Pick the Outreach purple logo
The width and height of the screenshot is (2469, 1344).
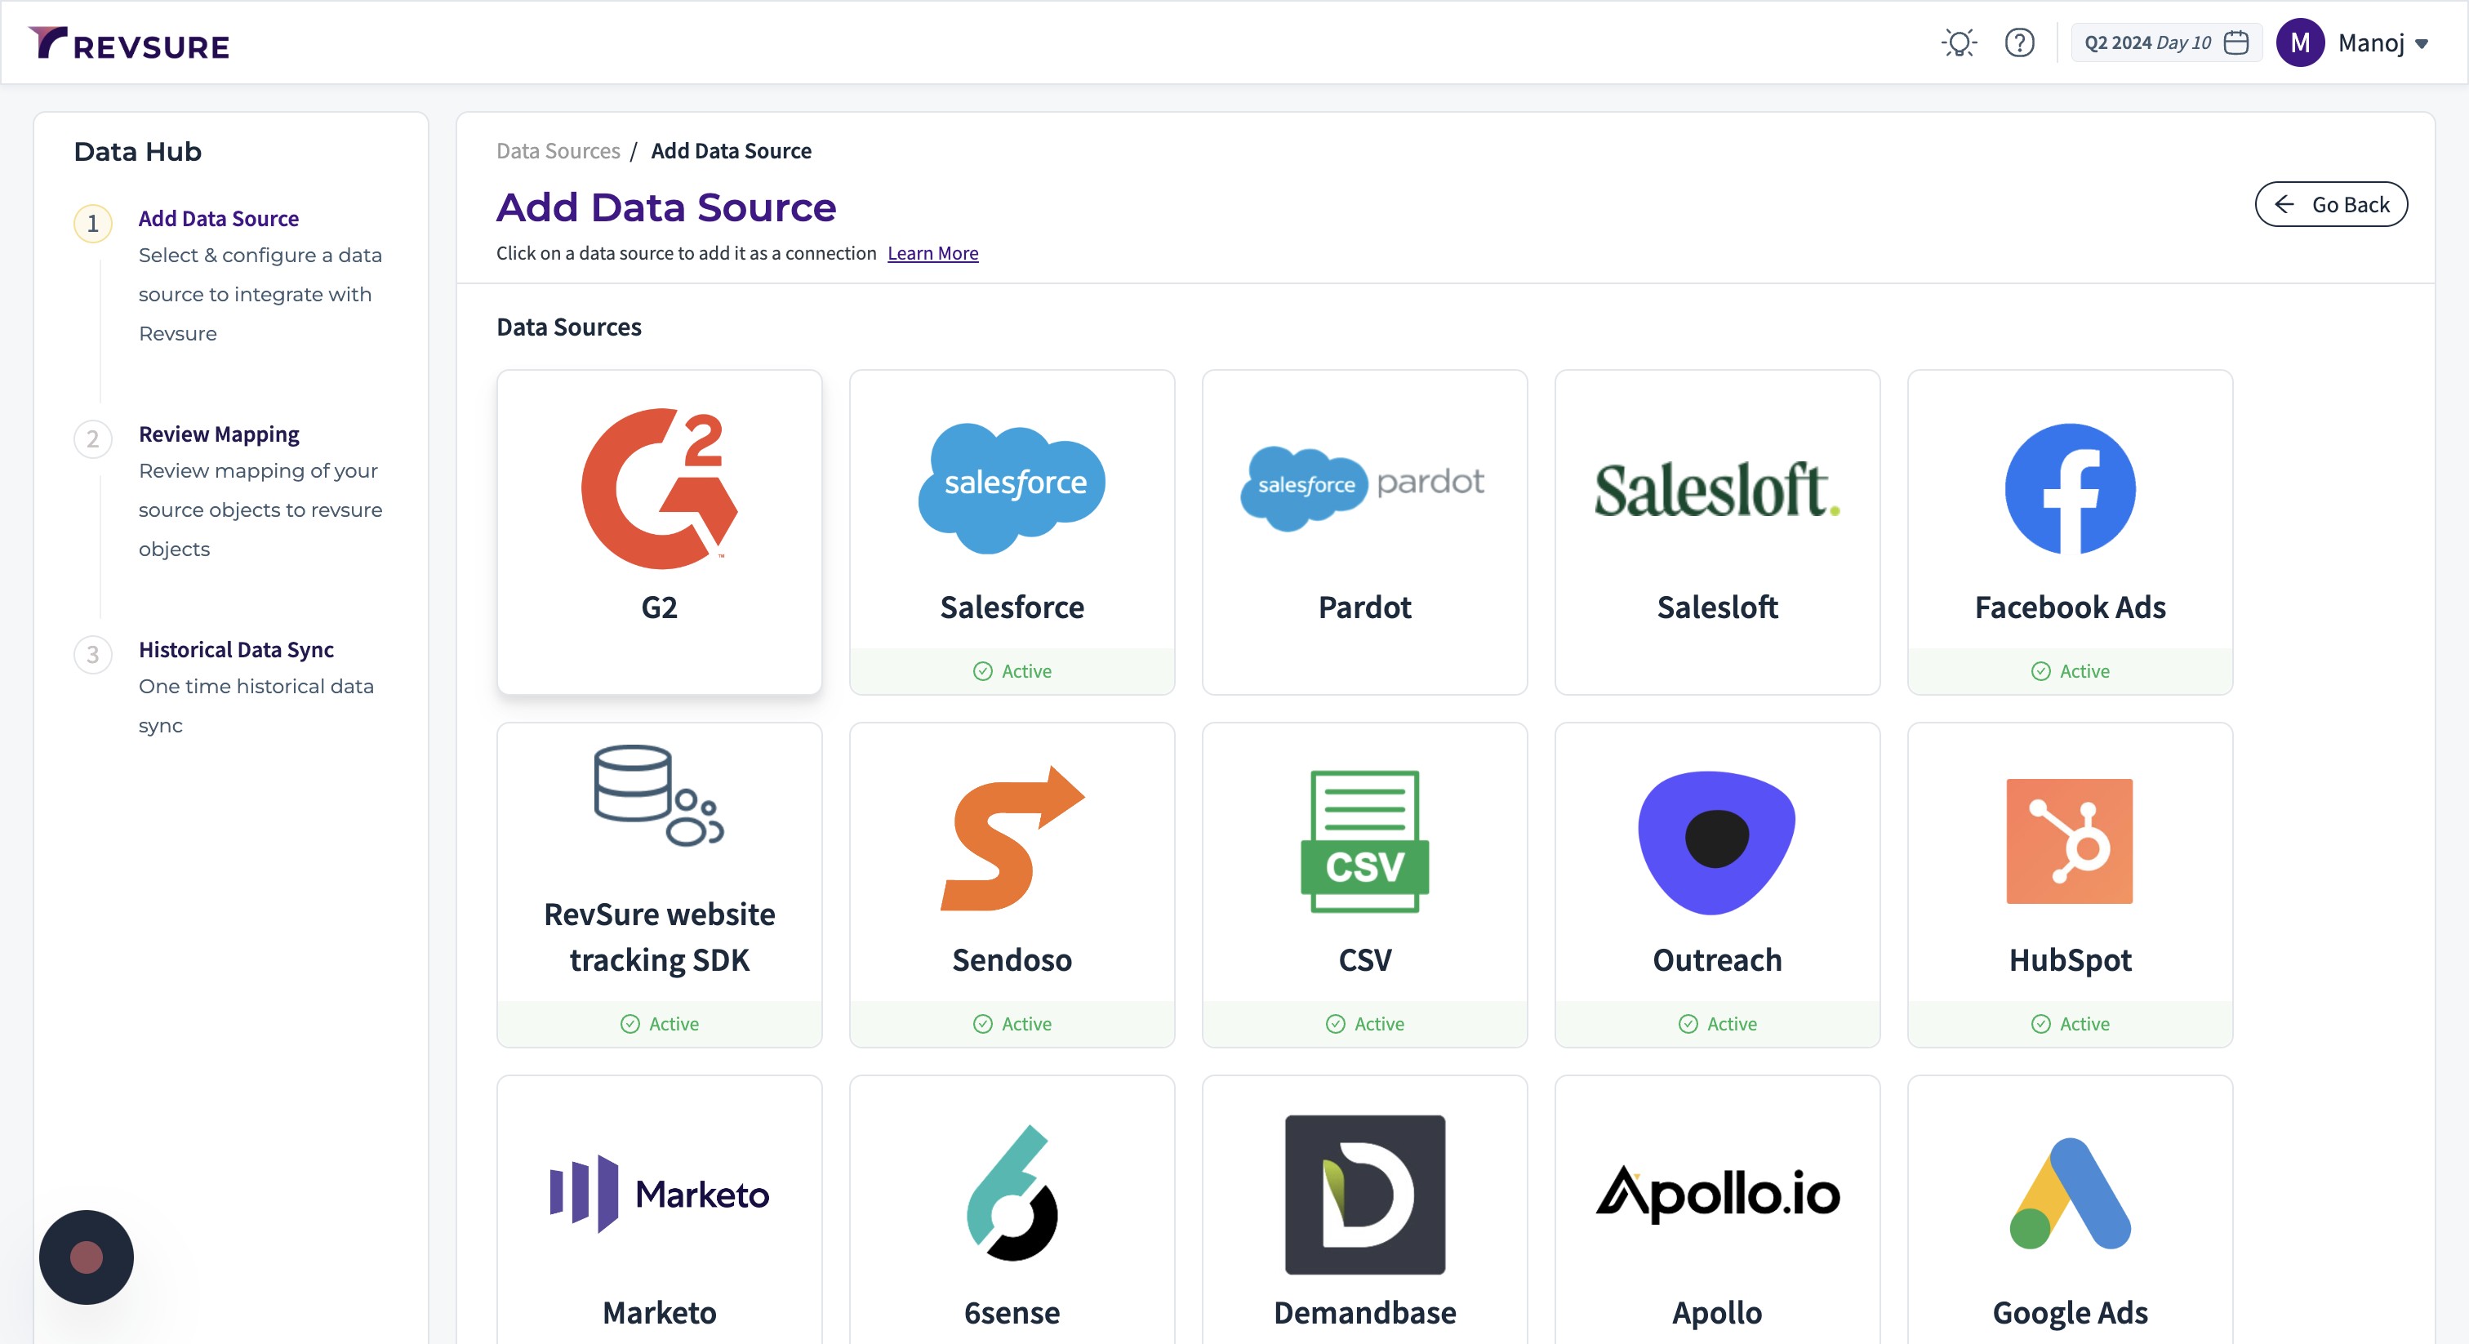1716,841
